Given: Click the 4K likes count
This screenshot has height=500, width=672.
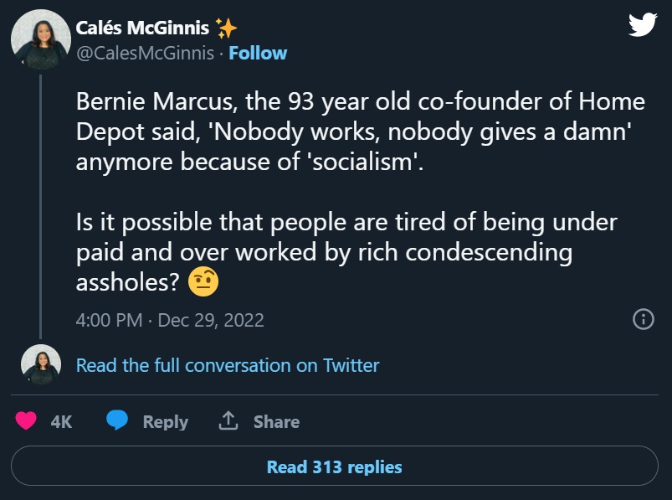Looking at the screenshot, I should point(61,422).
